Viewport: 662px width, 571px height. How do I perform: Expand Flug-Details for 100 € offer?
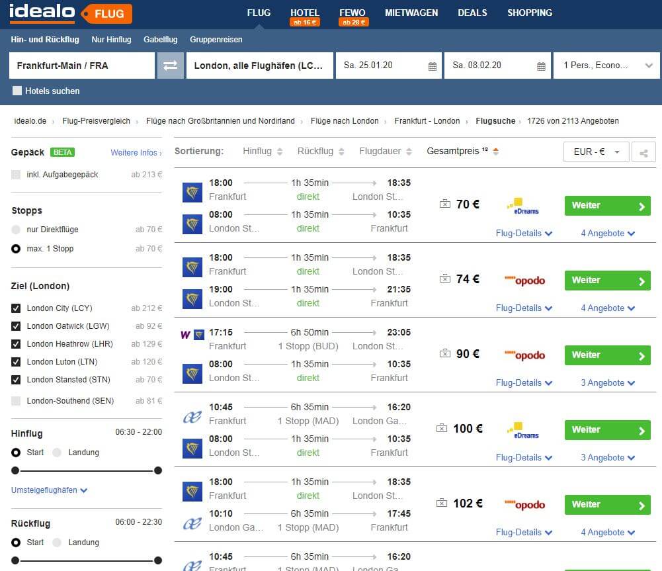(524, 458)
